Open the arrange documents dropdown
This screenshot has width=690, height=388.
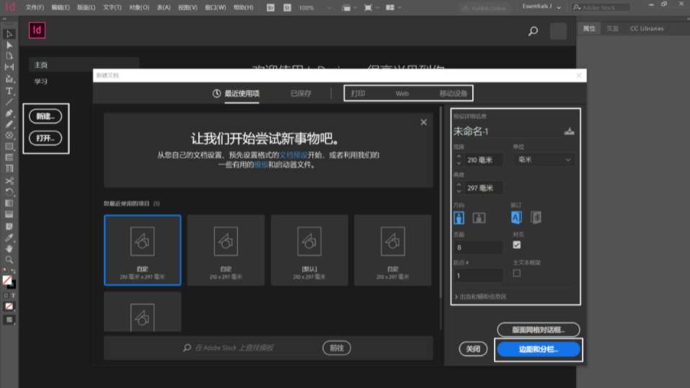(x=394, y=7)
